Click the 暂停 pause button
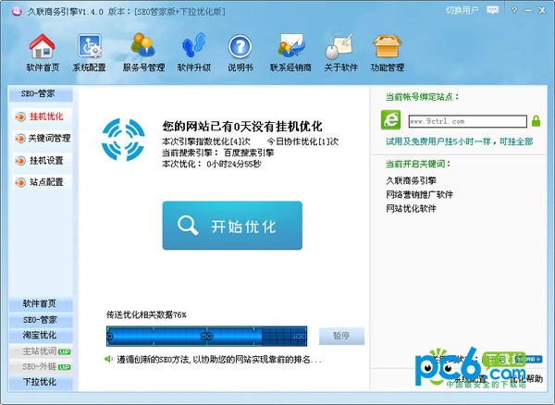Image resolution: width=555 pixels, height=405 pixels. [x=341, y=336]
